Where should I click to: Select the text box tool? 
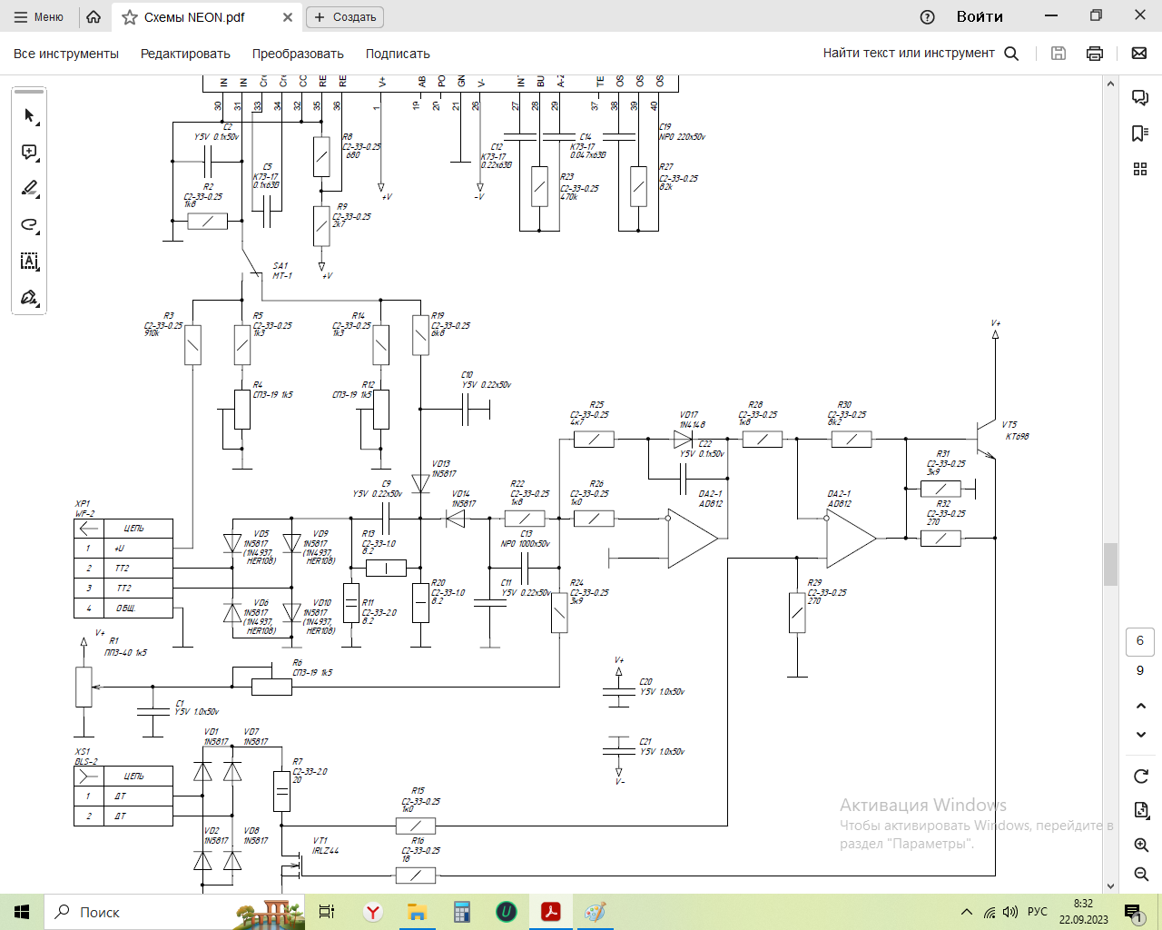click(29, 262)
